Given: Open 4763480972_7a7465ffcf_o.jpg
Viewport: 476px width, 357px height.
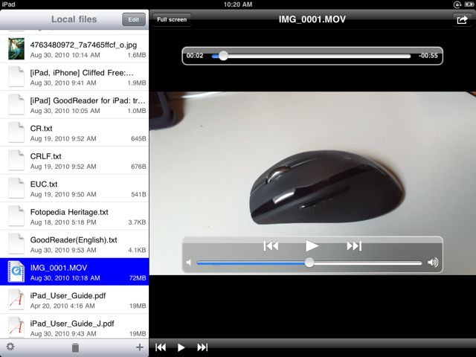Looking at the screenshot, I should 74,49.
